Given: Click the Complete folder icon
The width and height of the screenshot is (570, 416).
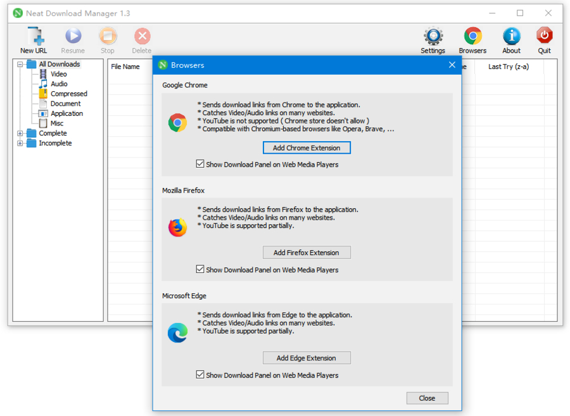Looking at the screenshot, I should tap(32, 133).
